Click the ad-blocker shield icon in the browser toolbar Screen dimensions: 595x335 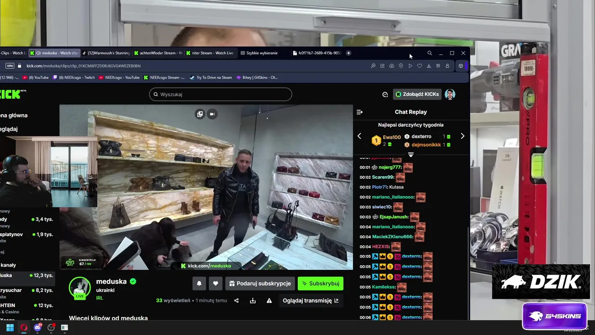point(401,66)
